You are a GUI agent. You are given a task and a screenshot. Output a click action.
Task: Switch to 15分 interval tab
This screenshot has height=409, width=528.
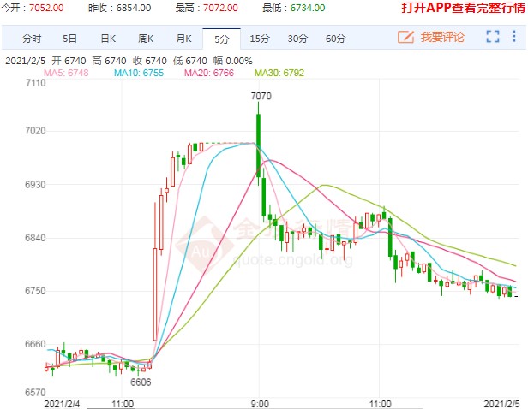[260, 39]
